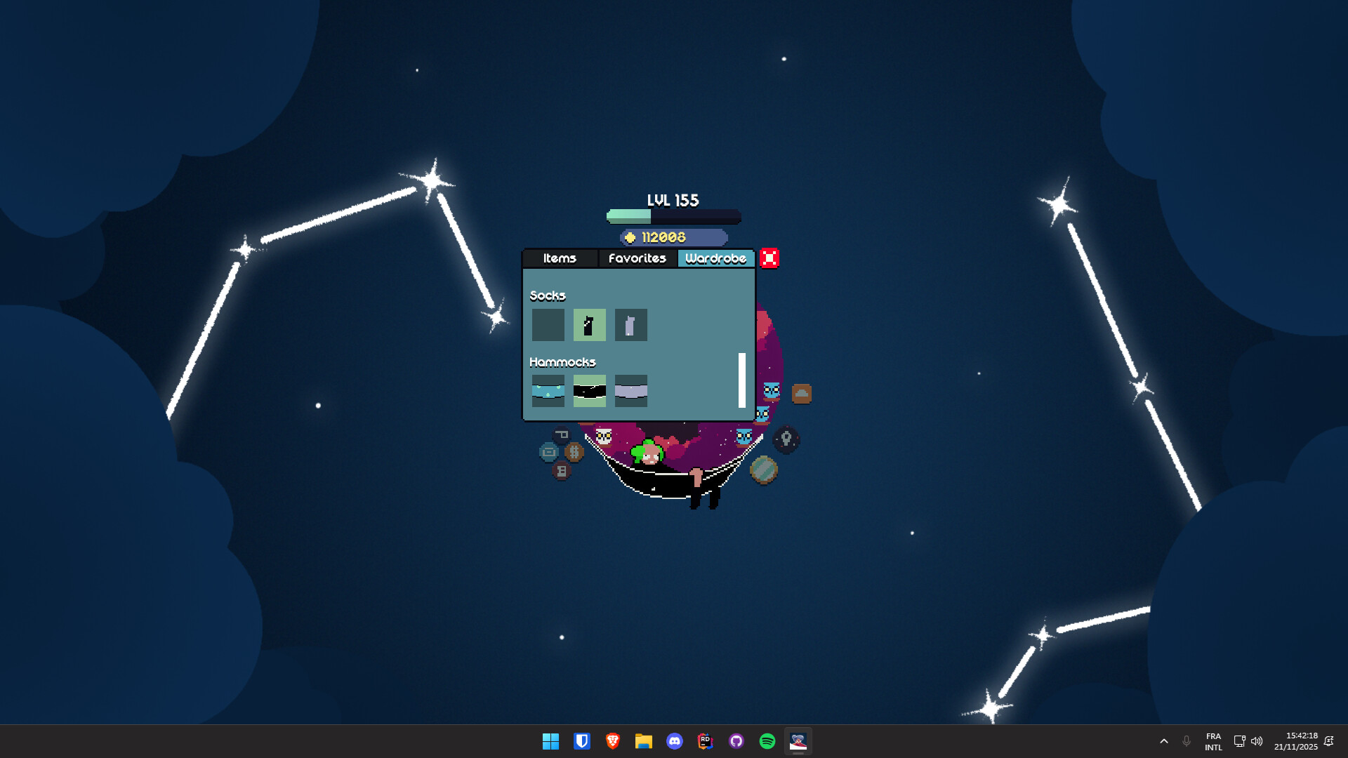Switch to the Favorites tab

pyautogui.click(x=637, y=258)
